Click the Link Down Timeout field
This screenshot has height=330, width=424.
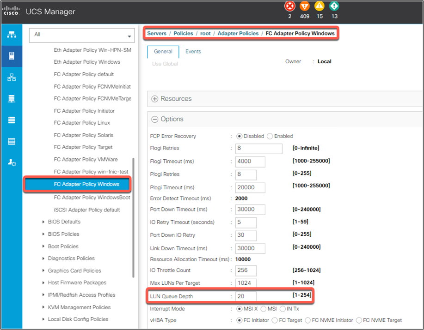(x=250, y=248)
